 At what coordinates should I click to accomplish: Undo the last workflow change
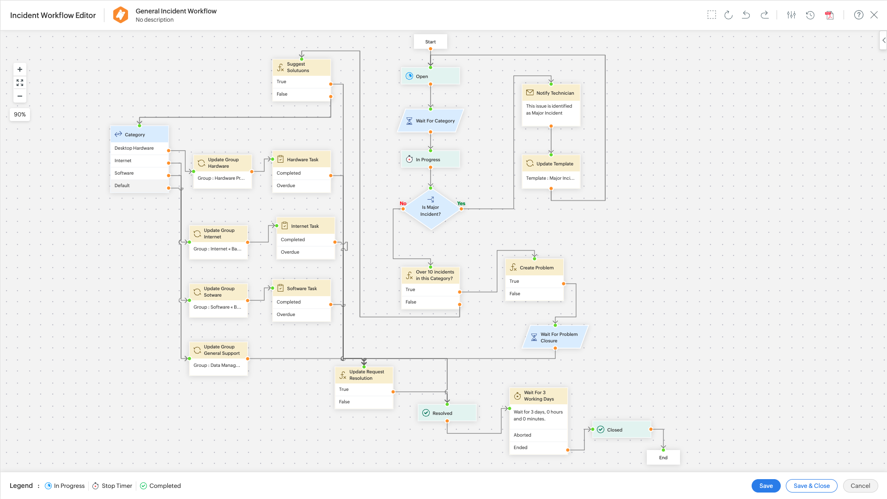746,15
